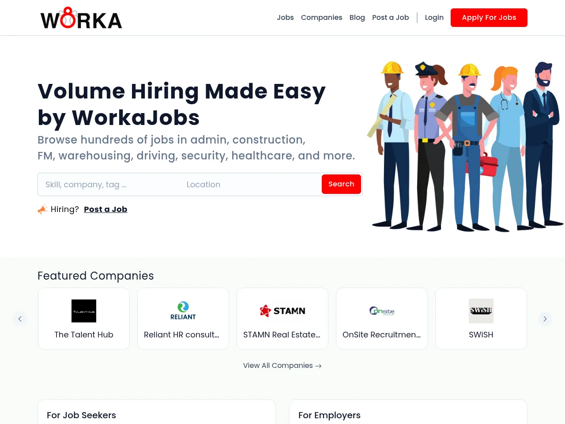Image resolution: width=565 pixels, height=424 pixels.
Task: Show next featured companies with right arrow
Action: (545, 319)
